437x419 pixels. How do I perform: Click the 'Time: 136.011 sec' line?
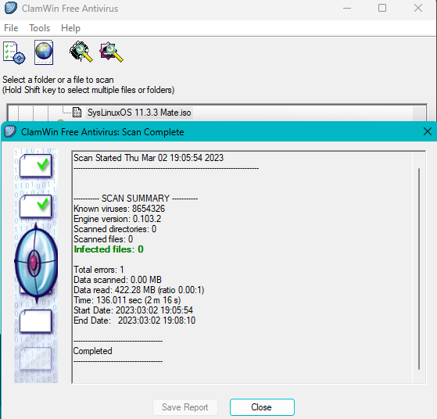[x=127, y=300]
